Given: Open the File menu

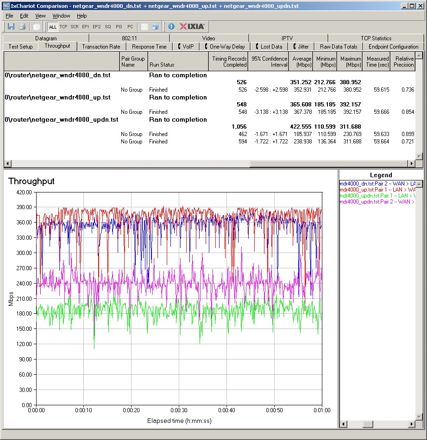Looking at the screenshot, I should coord(9,16).
